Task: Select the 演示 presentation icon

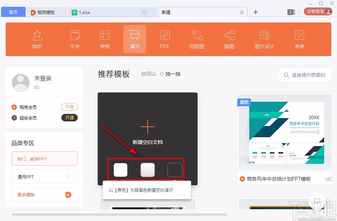Action: (135, 39)
